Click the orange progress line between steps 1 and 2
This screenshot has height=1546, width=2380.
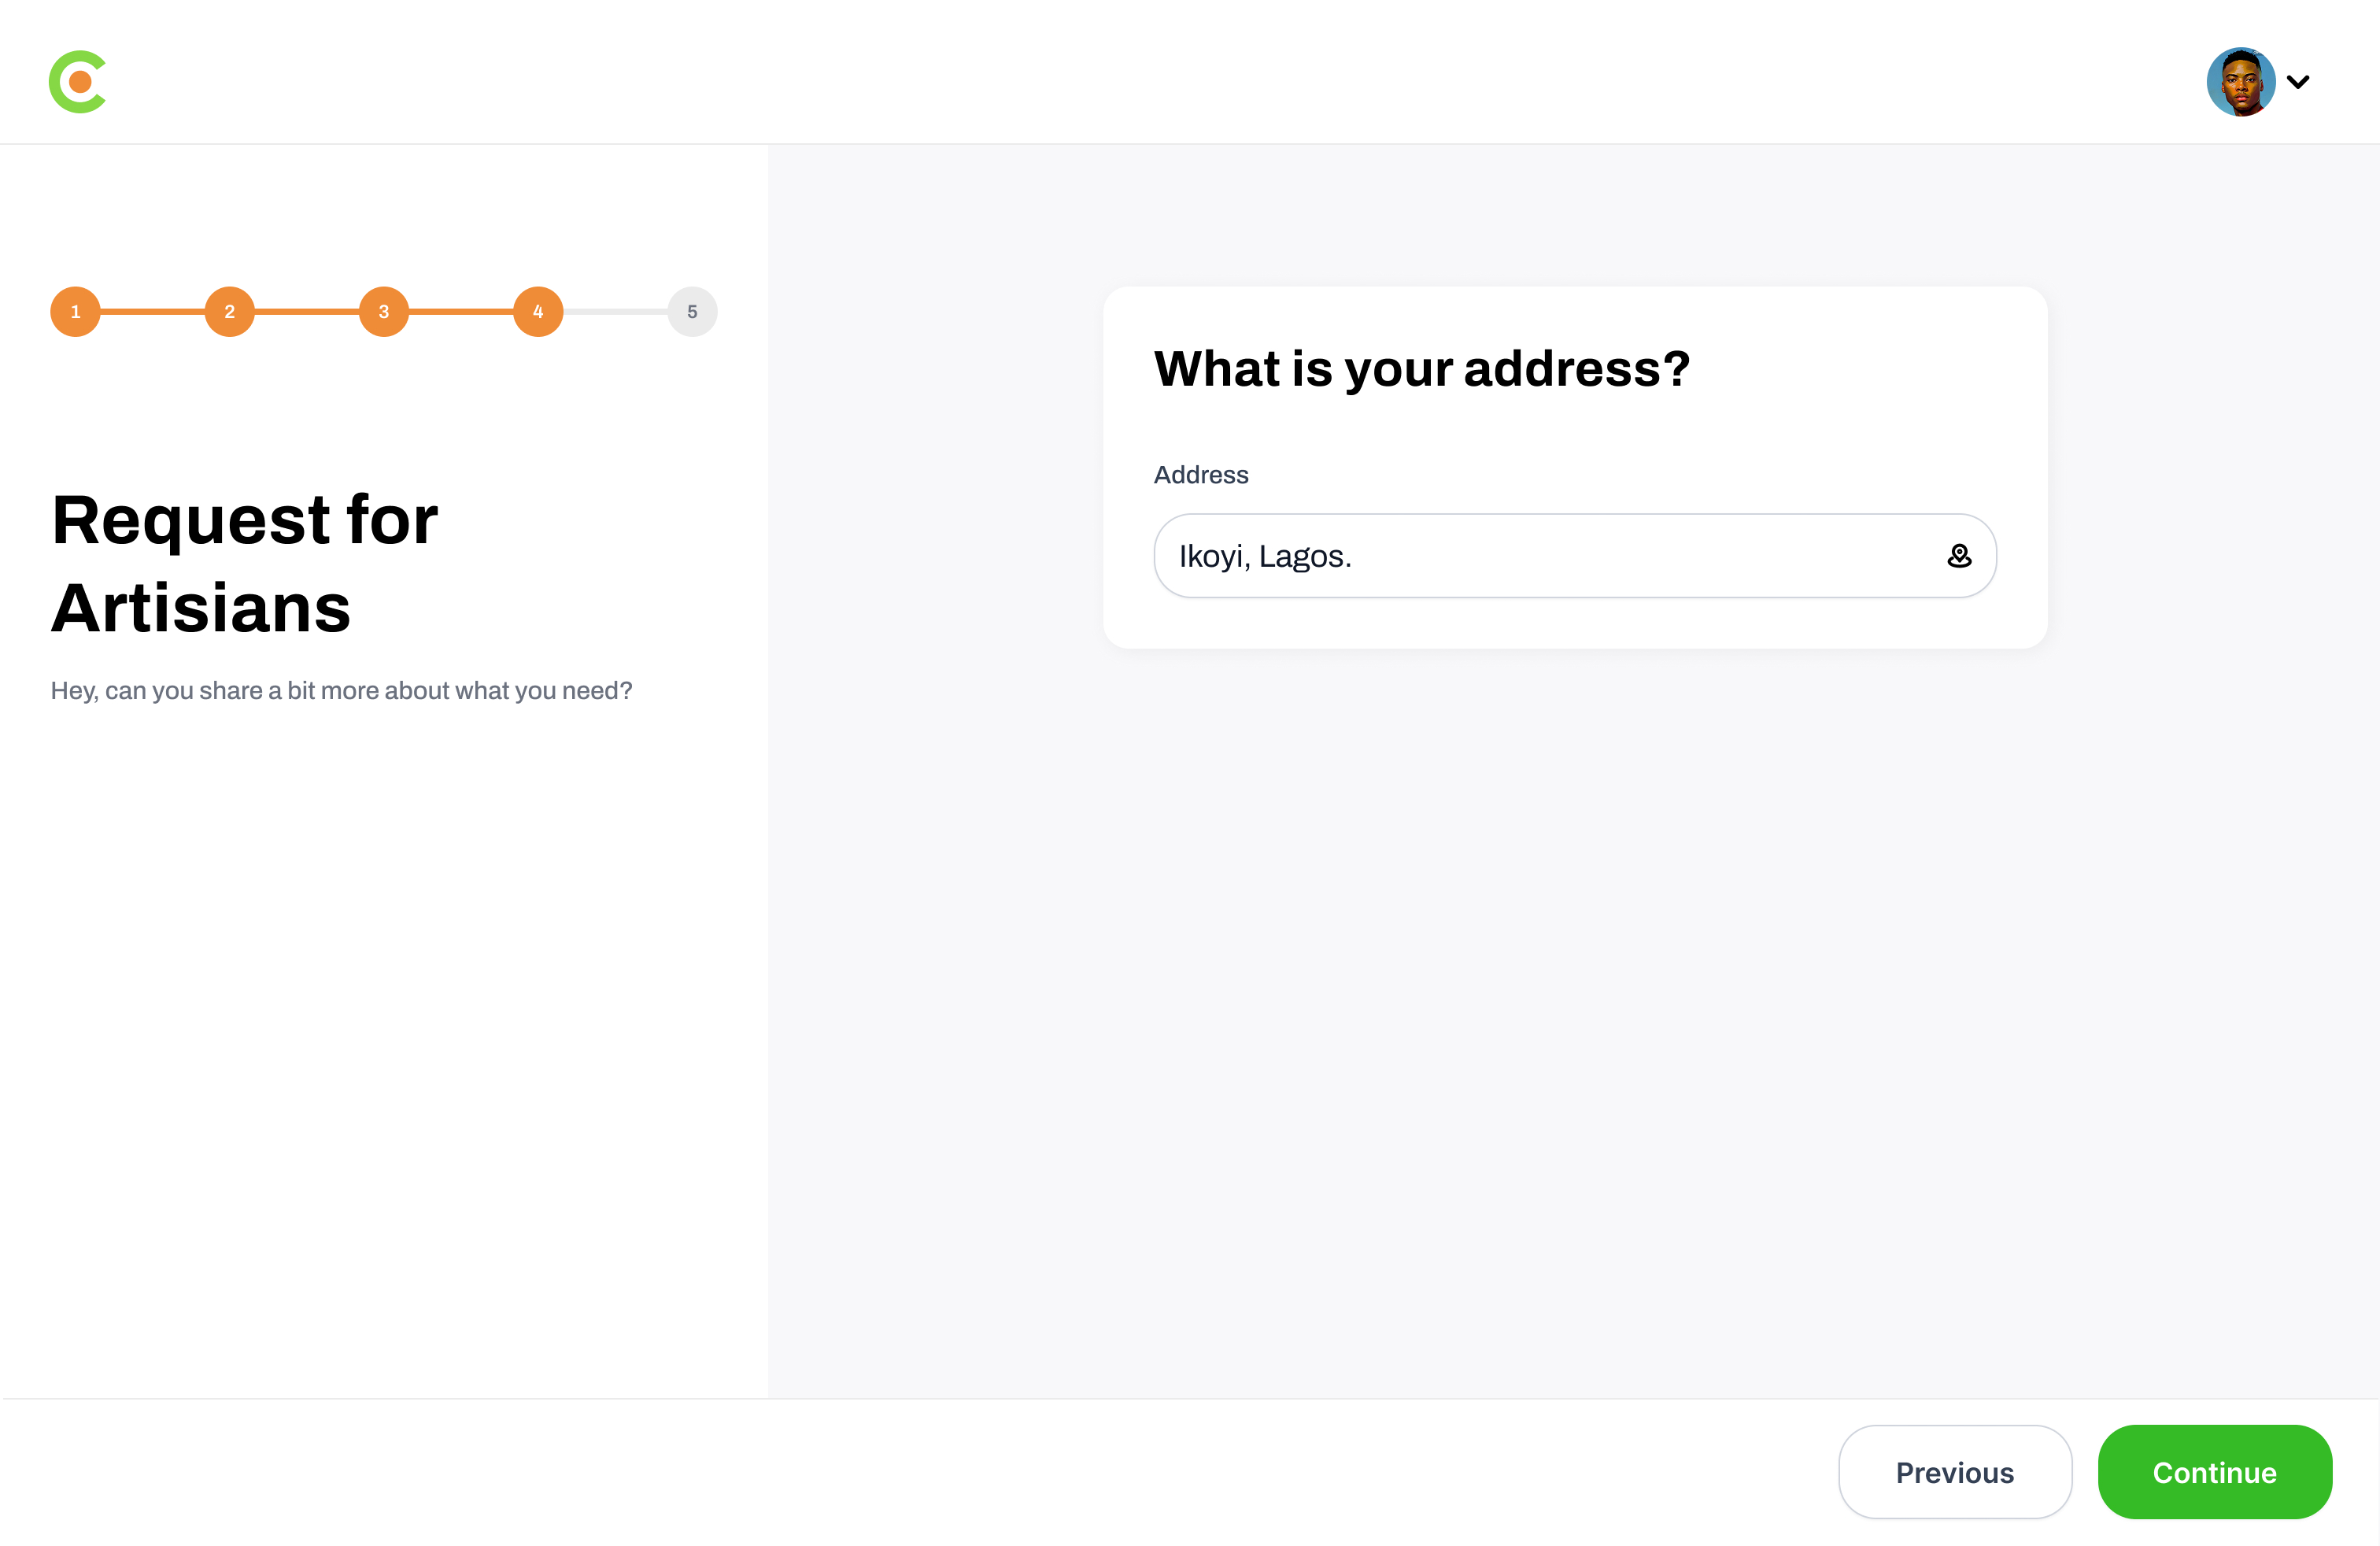click(x=153, y=312)
